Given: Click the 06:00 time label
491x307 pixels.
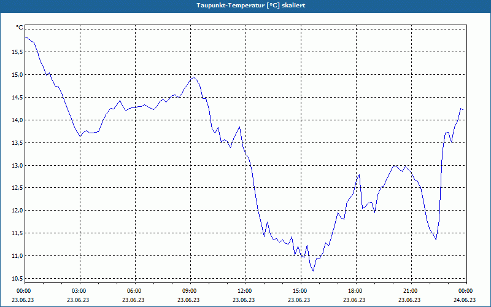Looking at the screenshot, I should (135, 291).
